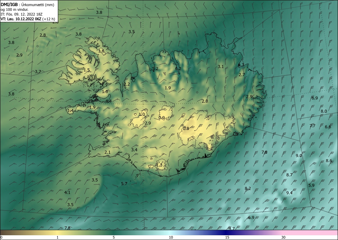Select the lowest value 0.8
Screen dimensions: 338x240
point(186,128)
